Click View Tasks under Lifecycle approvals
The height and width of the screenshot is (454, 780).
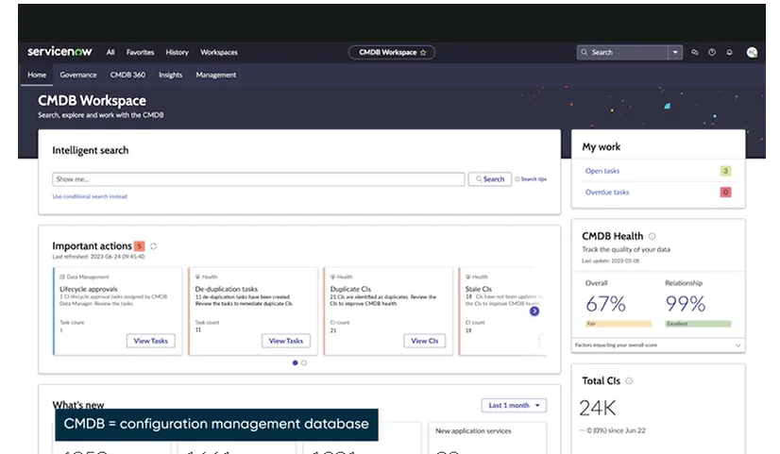point(151,341)
